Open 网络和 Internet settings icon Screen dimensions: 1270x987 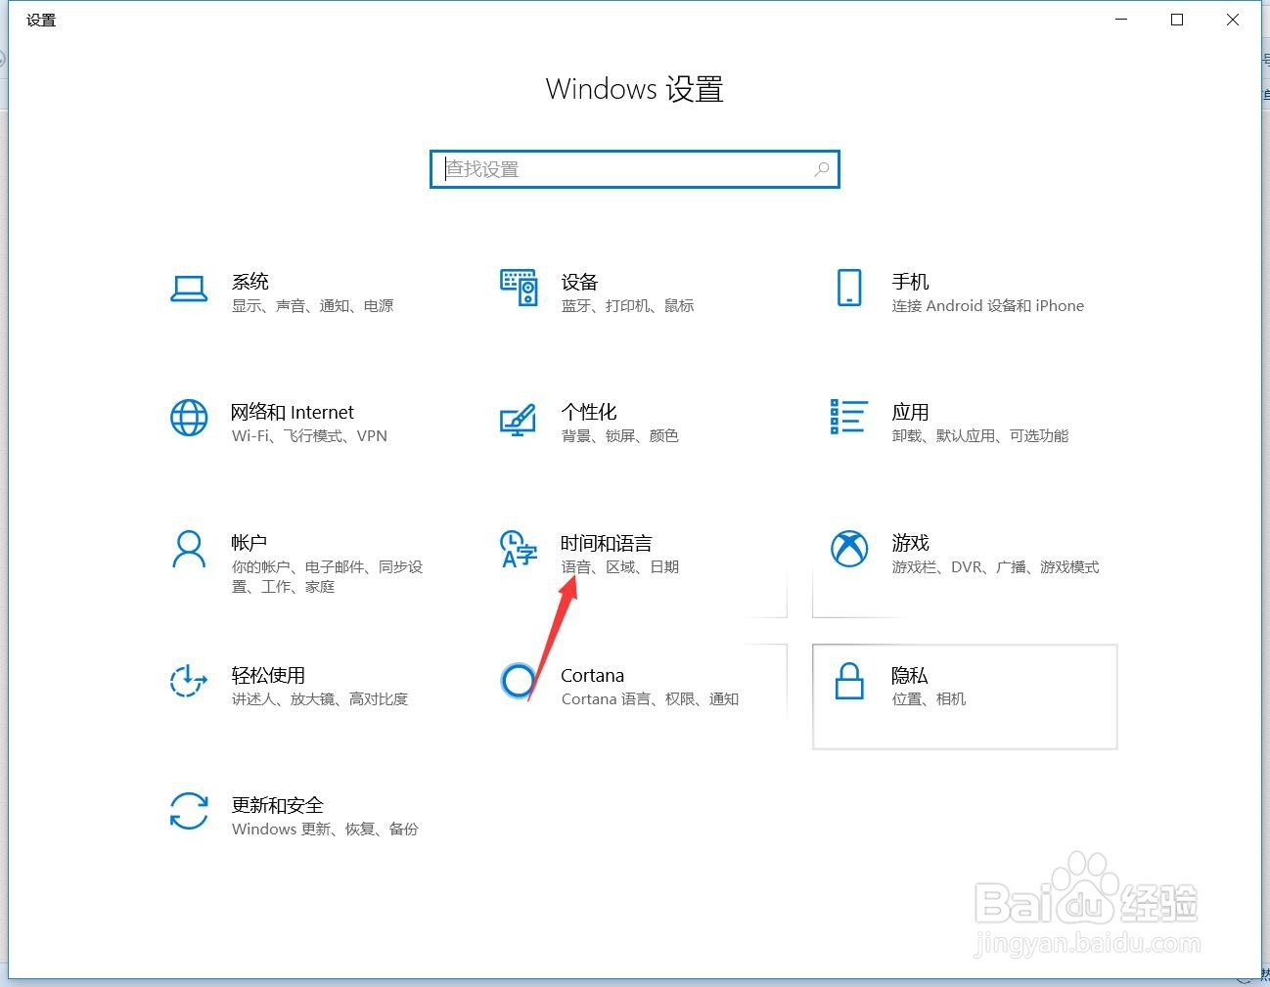(x=190, y=421)
